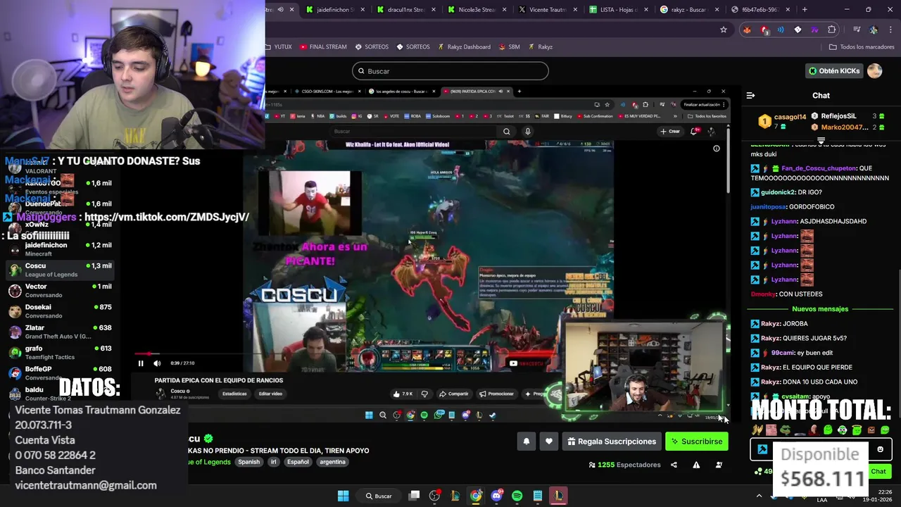Open new browser tab with plus button
This screenshot has width=901, height=507.
[805, 10]
